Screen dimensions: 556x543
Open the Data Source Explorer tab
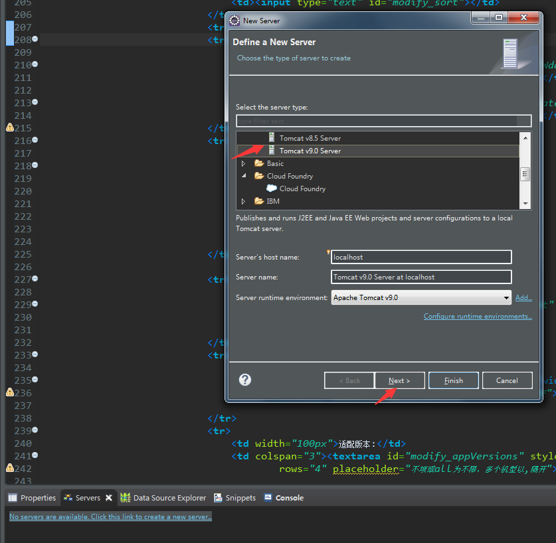(x=163, y=498)
